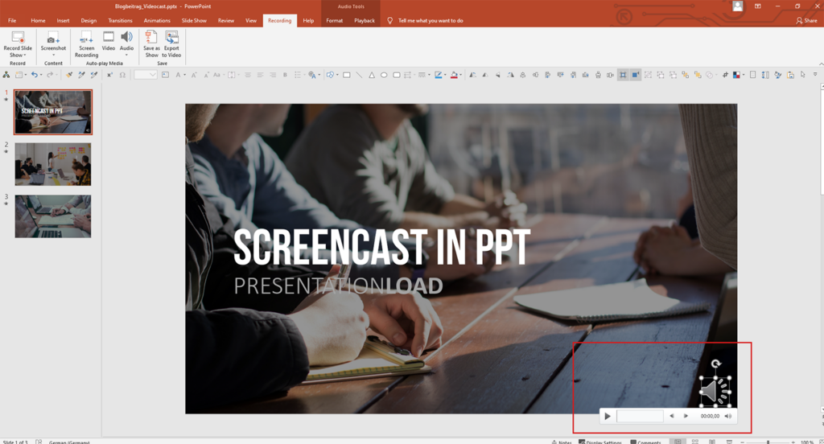Open the Audio dropdown in the ribbon
Viewport: 824px width, 444px height.
coord(127,55)
